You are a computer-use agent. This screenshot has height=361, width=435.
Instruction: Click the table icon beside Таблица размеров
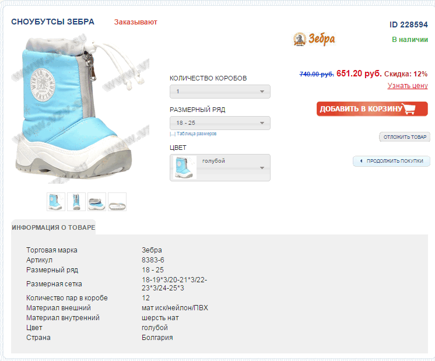point(173,134)
